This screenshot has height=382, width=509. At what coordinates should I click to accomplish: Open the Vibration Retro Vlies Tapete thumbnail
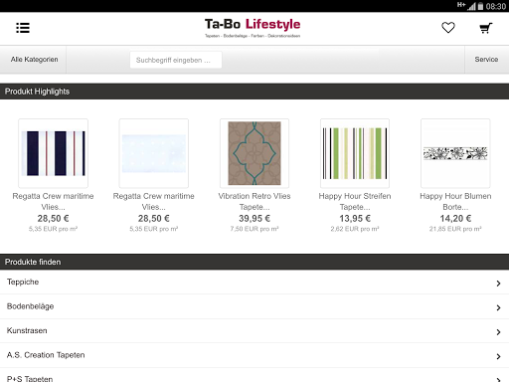254,153
